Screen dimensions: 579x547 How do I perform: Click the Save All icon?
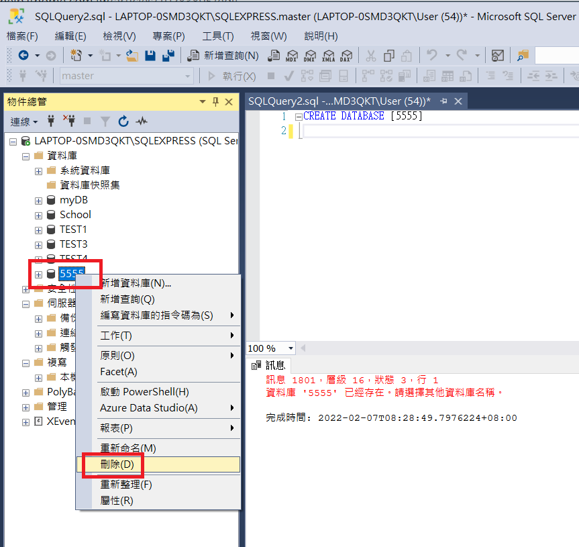[168, 56]
